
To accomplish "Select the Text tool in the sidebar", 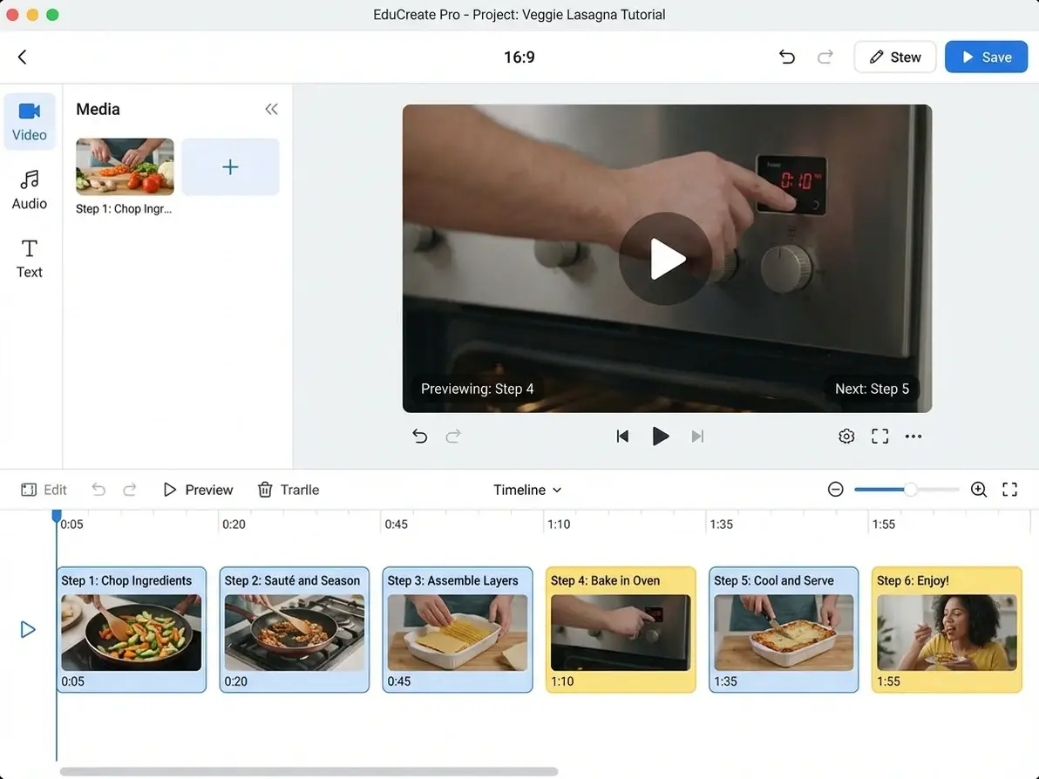I will [29, 259].
